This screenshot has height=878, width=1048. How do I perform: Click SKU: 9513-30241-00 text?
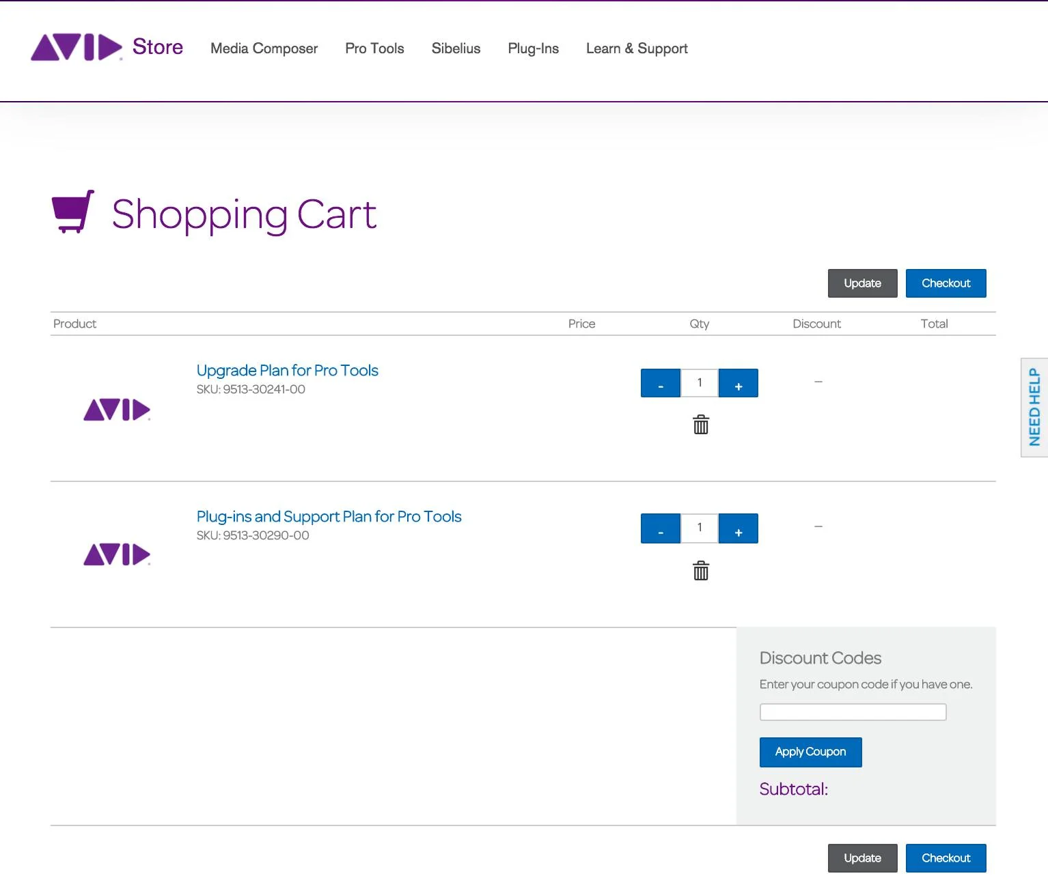click(251, 389)
